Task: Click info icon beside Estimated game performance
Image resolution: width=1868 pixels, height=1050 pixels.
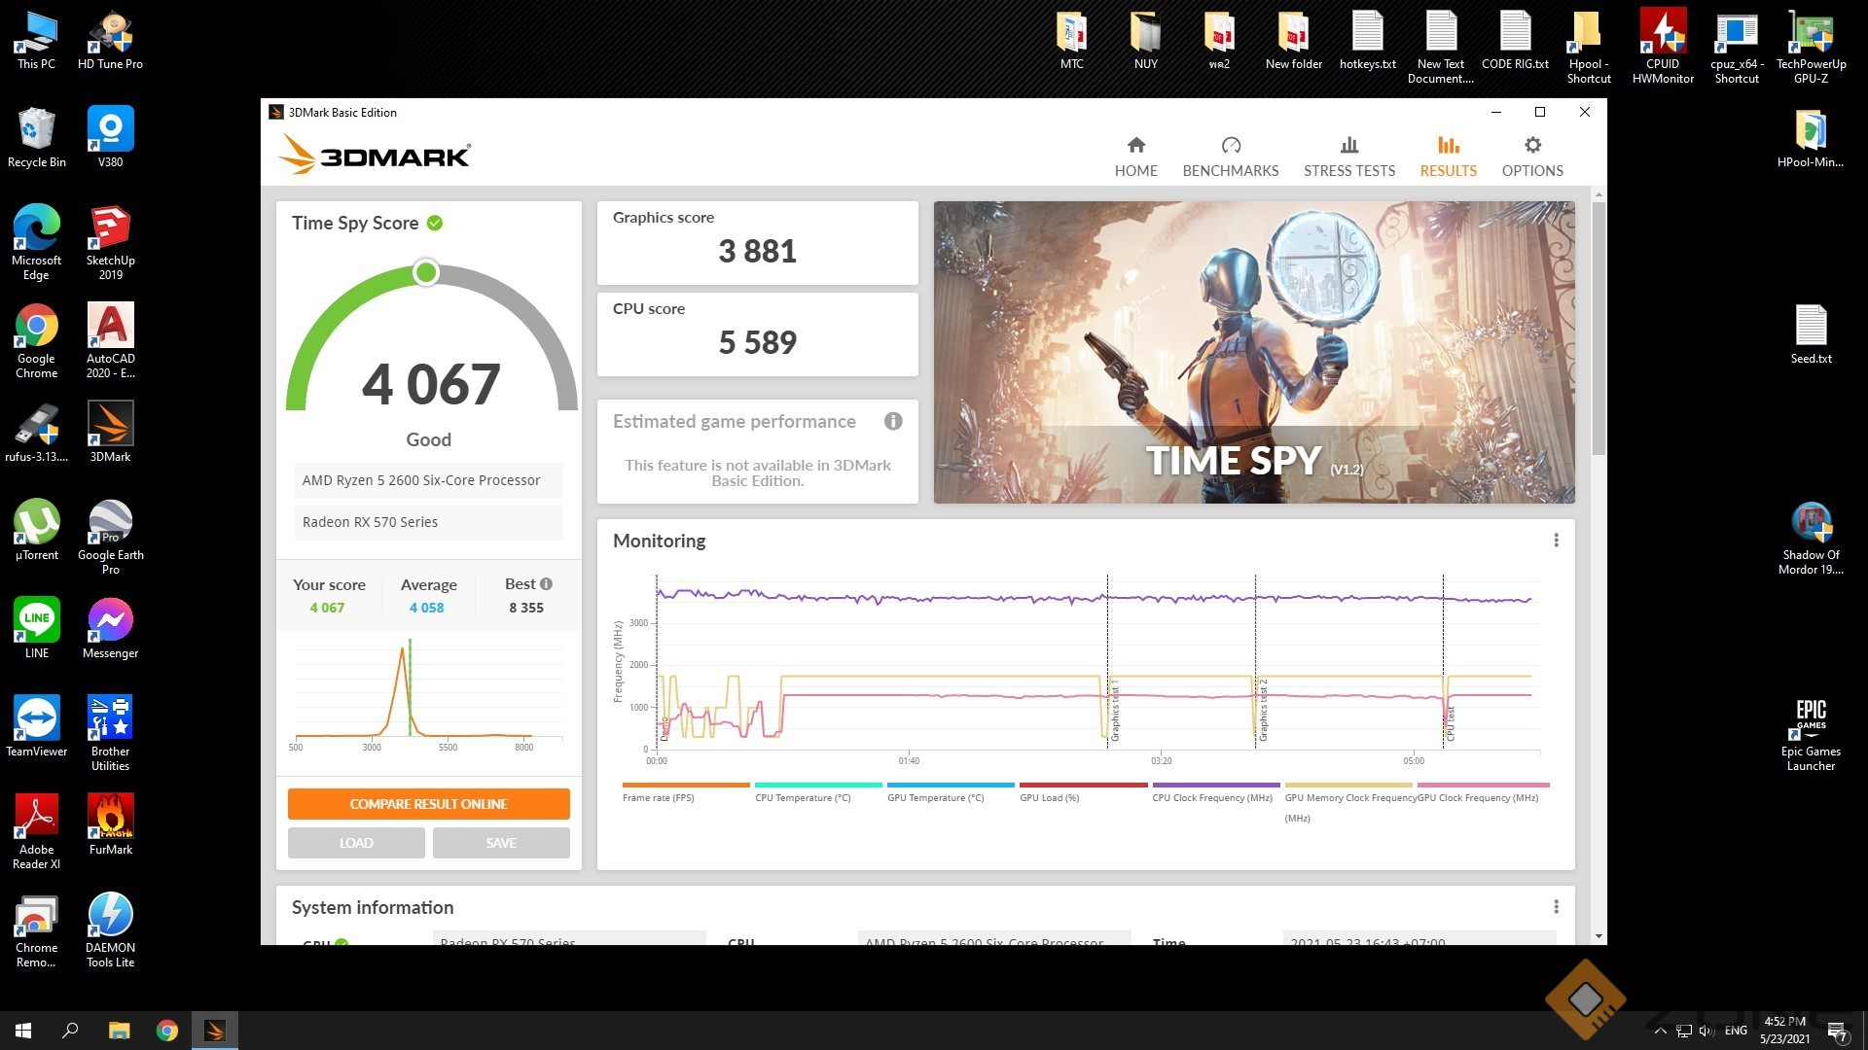Action: pos(892,421)
